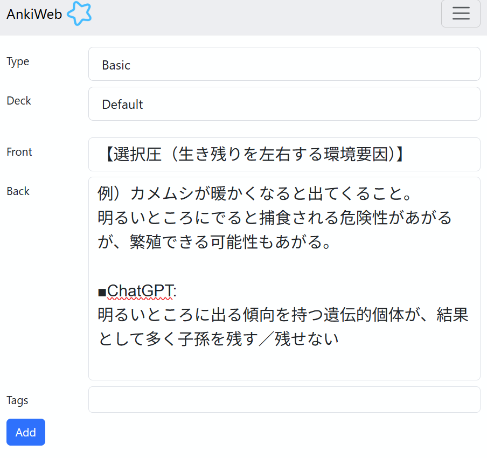Viewport: 487px width, 458px height.
Task: Click inside the empty Tags field
Action: (284, 400)
